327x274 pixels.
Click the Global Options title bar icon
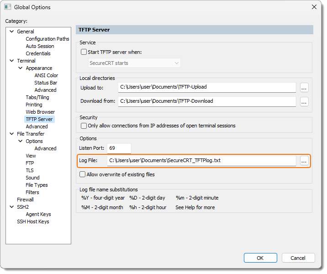click(8, 7)
